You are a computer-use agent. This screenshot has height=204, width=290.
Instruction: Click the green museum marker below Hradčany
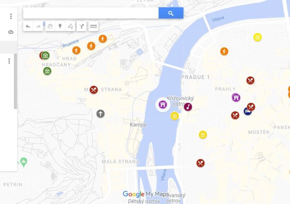tap(47, 71)
